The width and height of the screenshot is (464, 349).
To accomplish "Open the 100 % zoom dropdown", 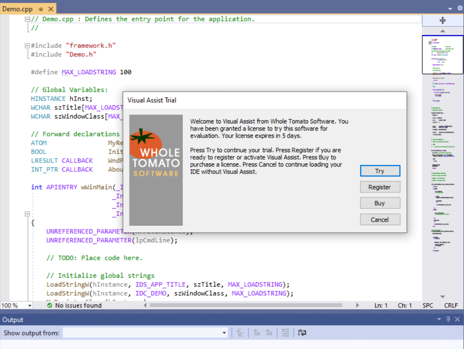I will (30, 305).
